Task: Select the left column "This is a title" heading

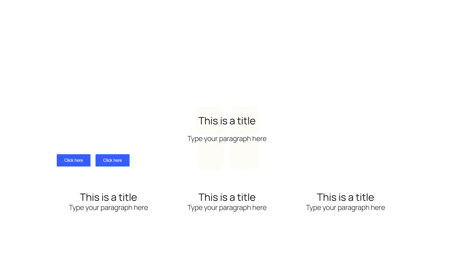Action: 108,197
